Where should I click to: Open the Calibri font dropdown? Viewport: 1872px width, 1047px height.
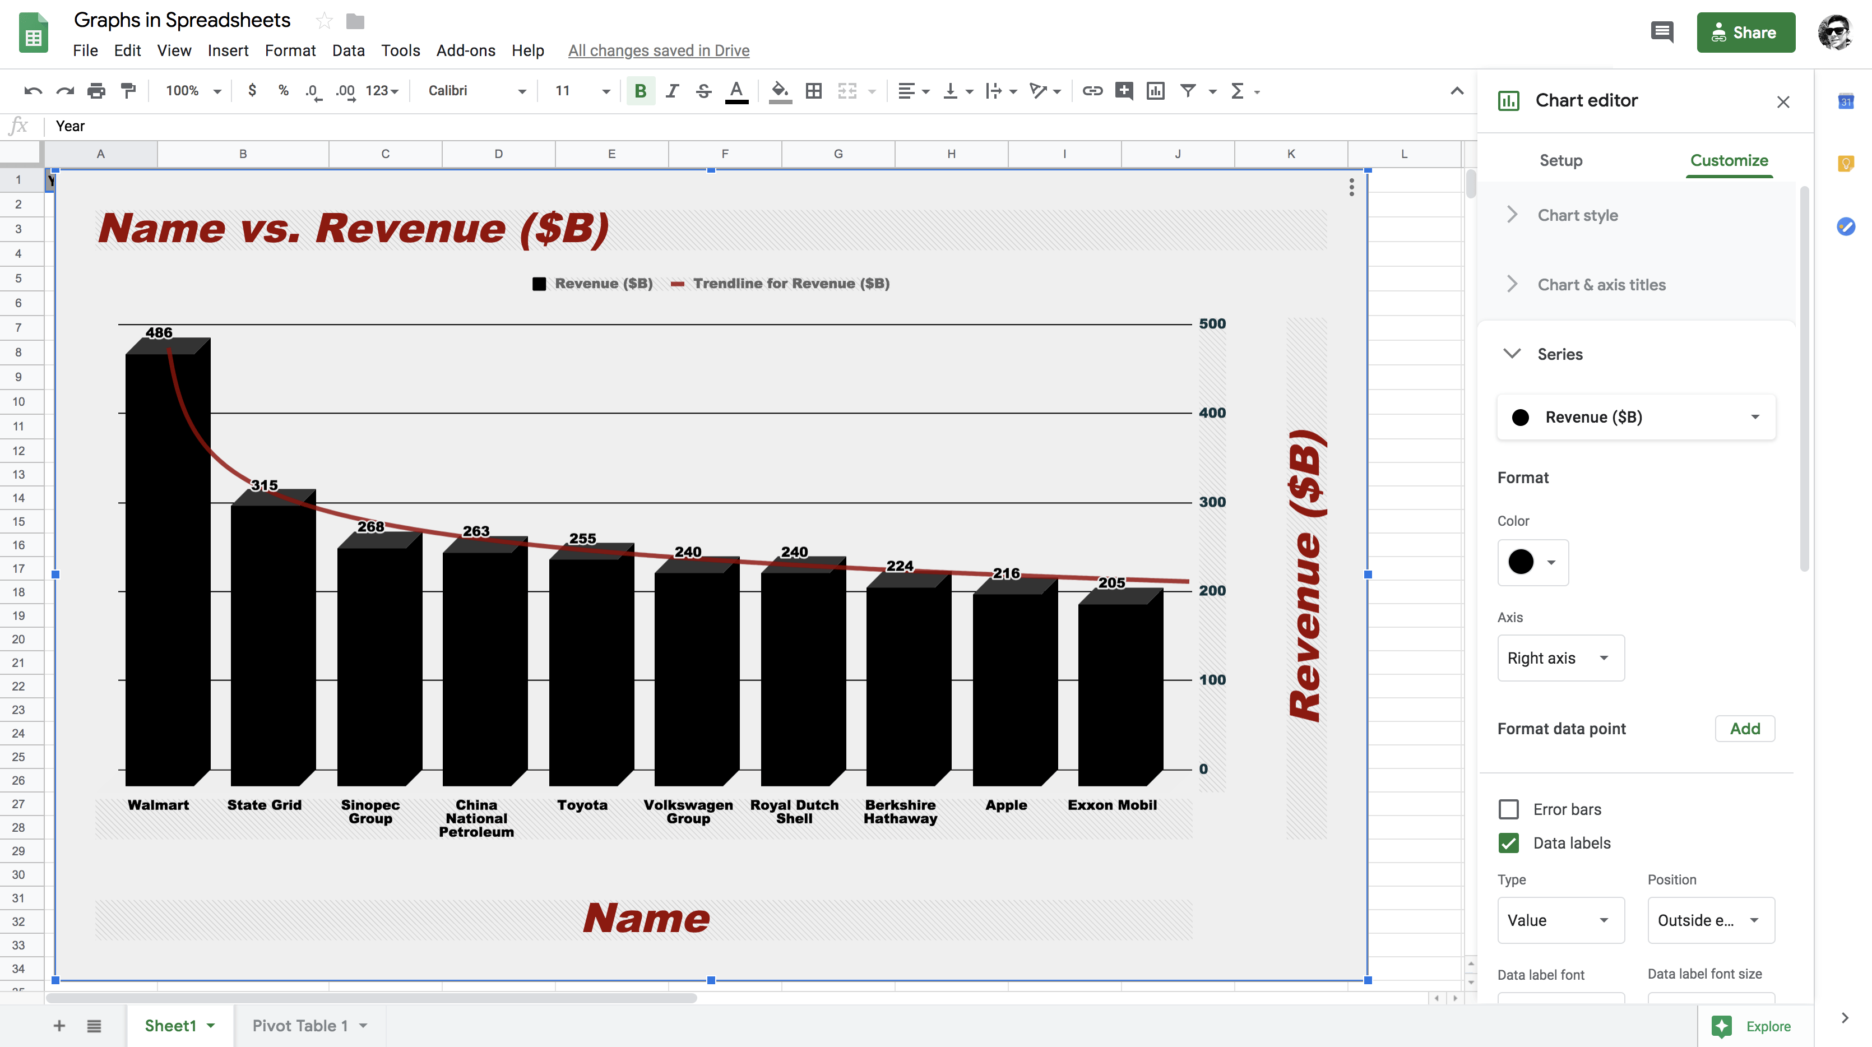[477, 91]
